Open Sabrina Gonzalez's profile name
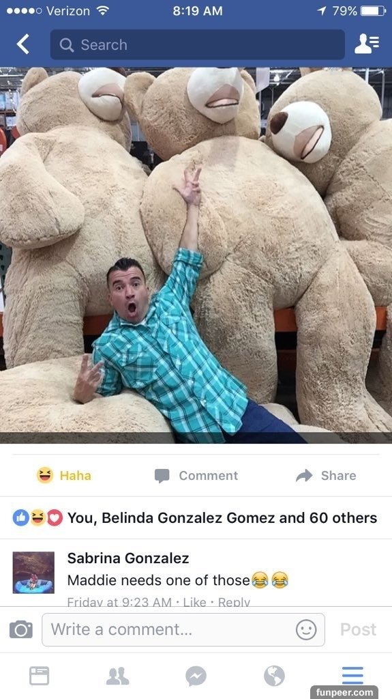 point(128,558)
